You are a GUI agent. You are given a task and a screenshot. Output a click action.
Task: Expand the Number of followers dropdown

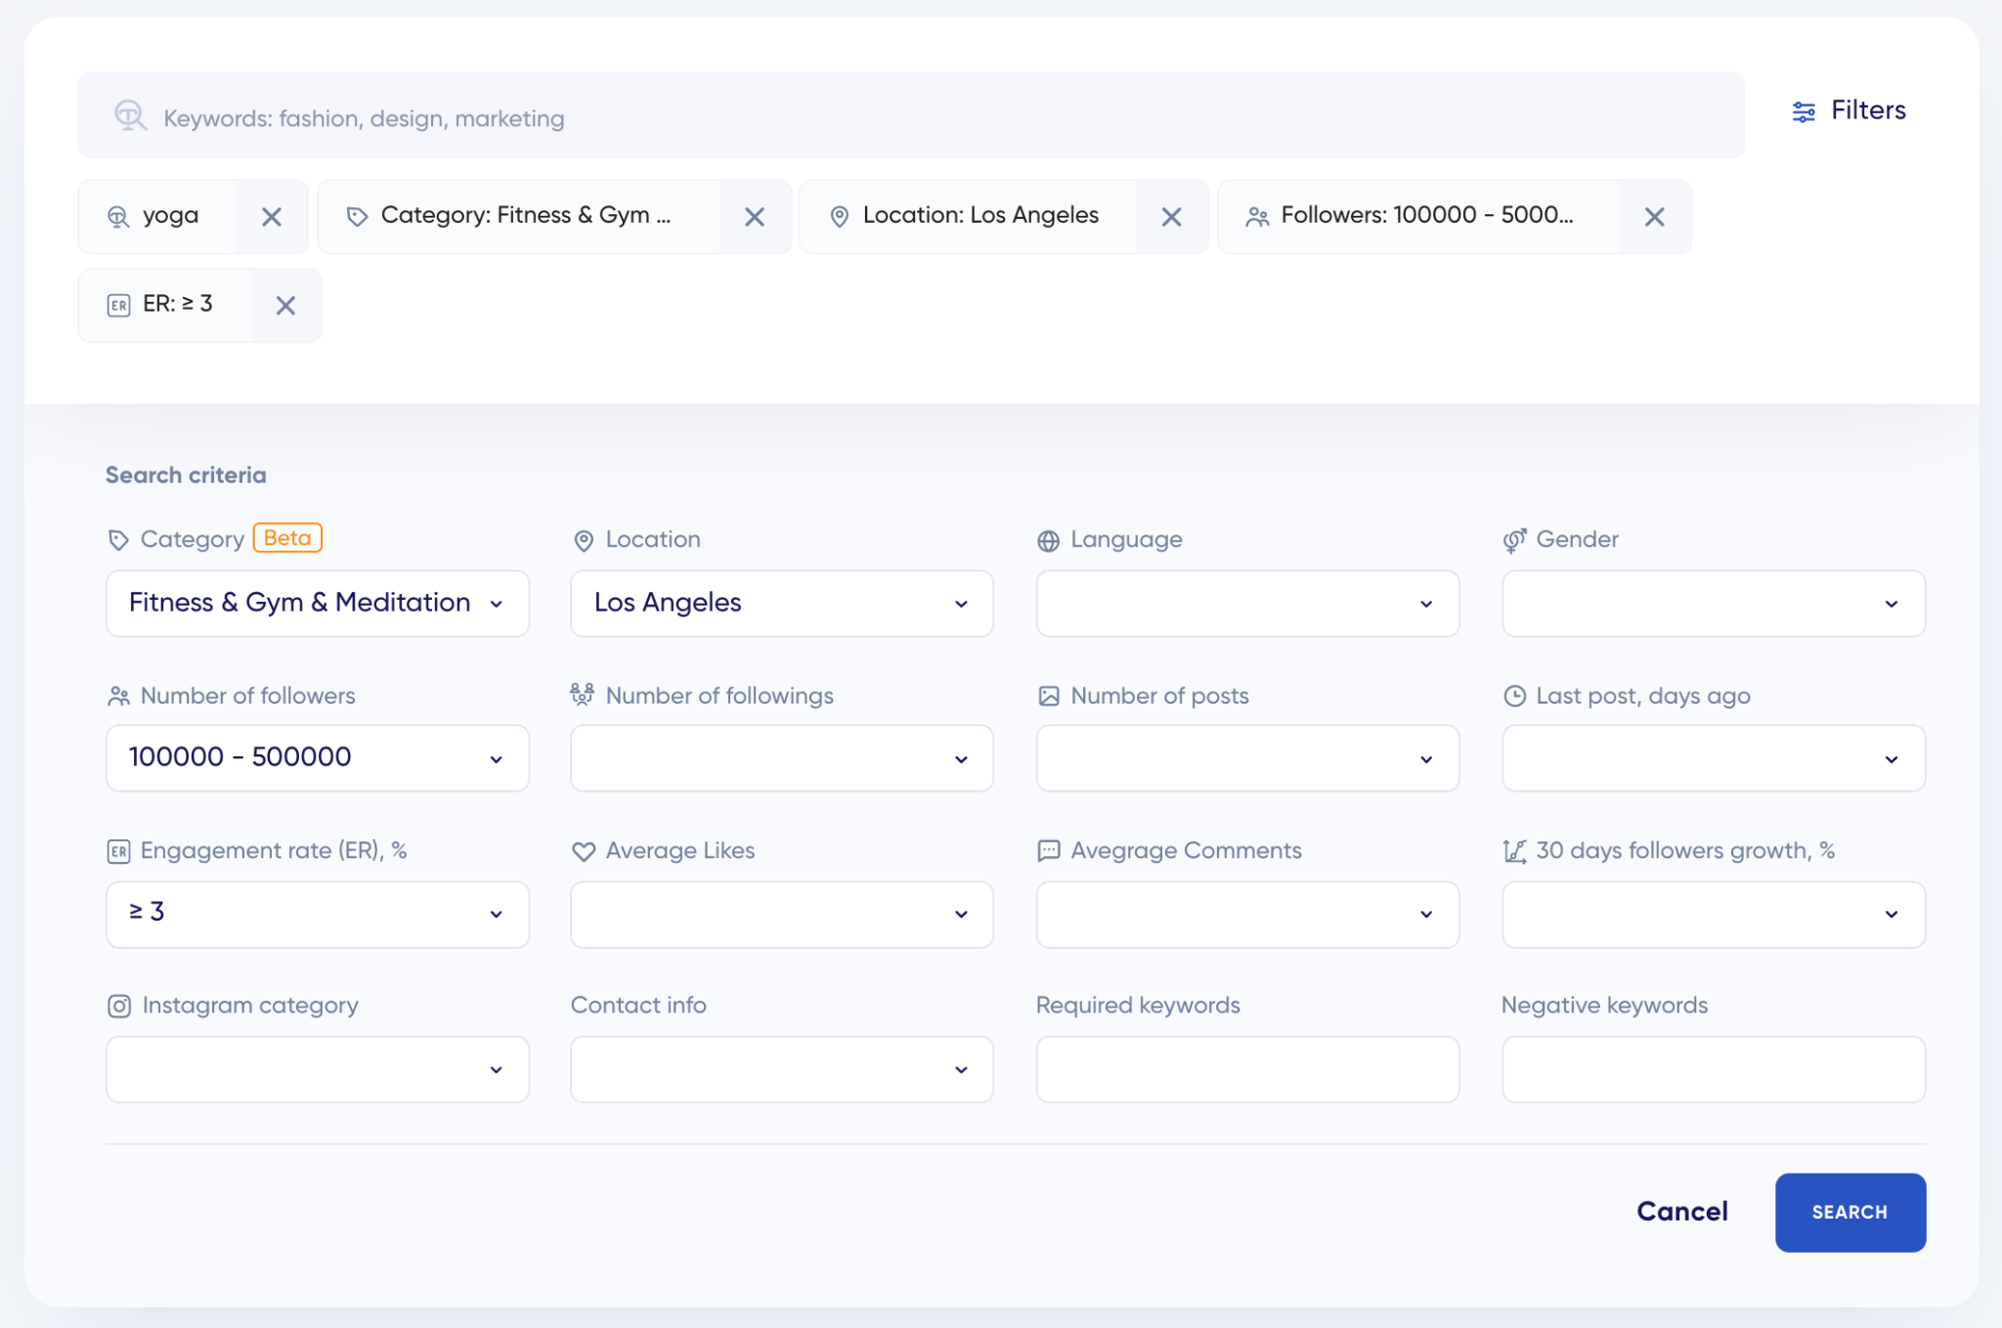[x=317, y=758]
